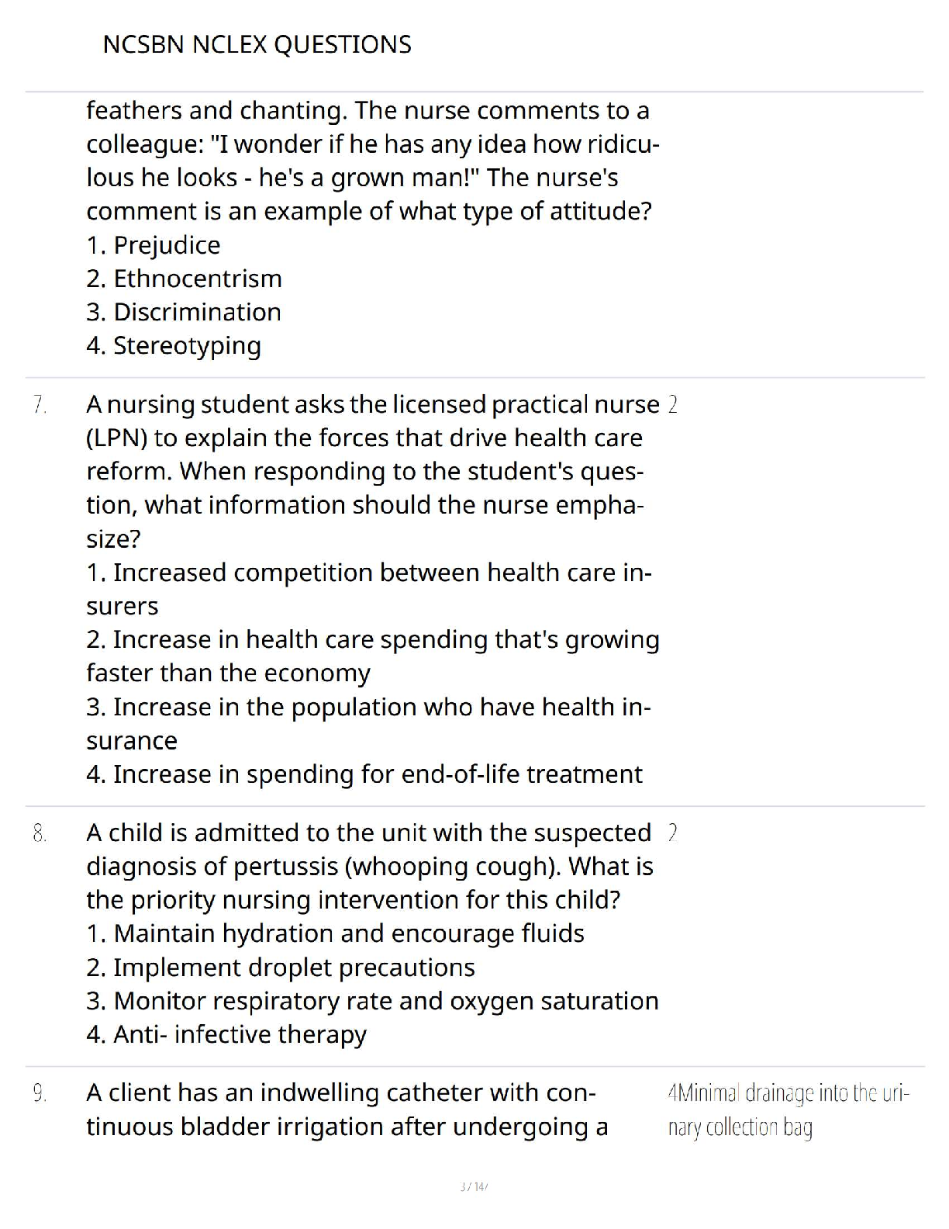Image resolution: width=949 pixels, height=1229 pixels.
Task: Click question number 7 label
Action: pyautogui.click(x=40, y=404)
